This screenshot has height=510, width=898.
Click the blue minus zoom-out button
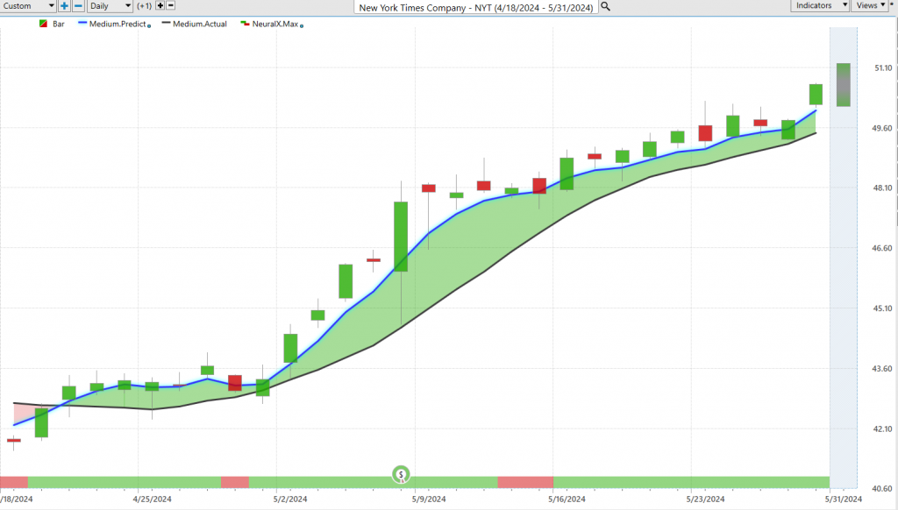tap(78, 6)
